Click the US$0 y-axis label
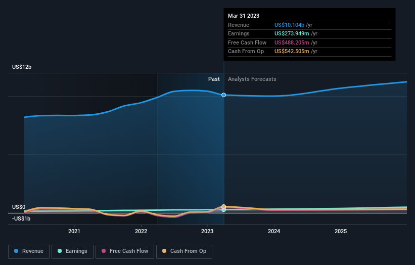The height and width of the screenshot is (265, 415). tap(19, 207)
